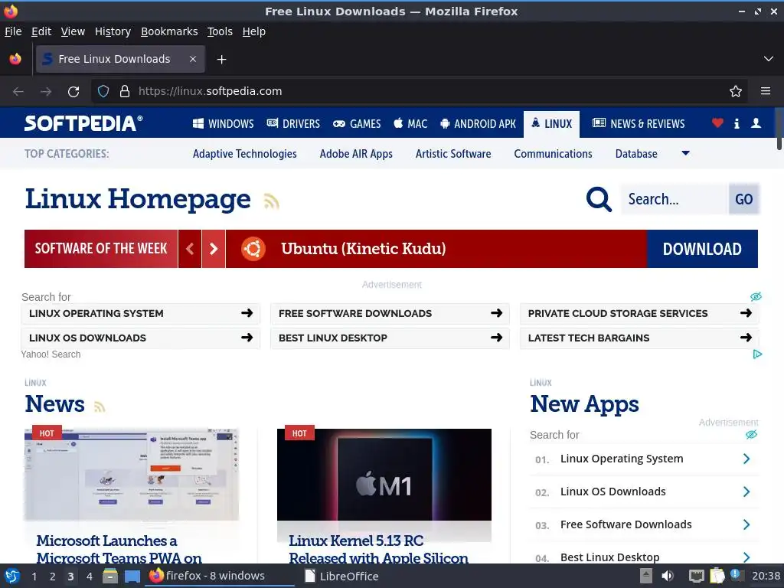784x588 pixels.
Task: Open the Artistic Software category link
Action: click(453, 154)
